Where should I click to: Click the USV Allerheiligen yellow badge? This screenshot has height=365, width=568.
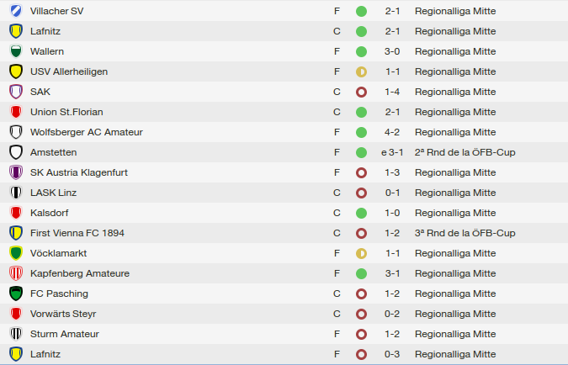point(16,71)
